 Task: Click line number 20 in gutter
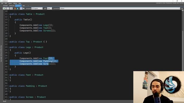[6, 39]
